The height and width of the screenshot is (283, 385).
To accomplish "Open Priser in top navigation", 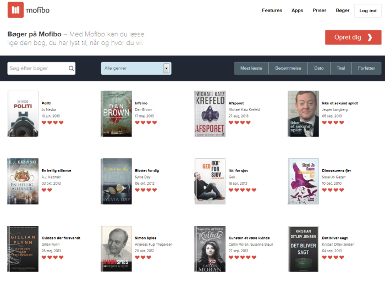I will (x=319, y=10).
